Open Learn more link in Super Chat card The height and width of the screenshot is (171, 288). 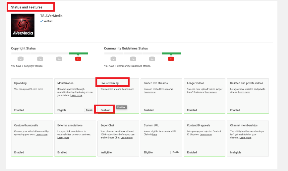pos(127,138)
